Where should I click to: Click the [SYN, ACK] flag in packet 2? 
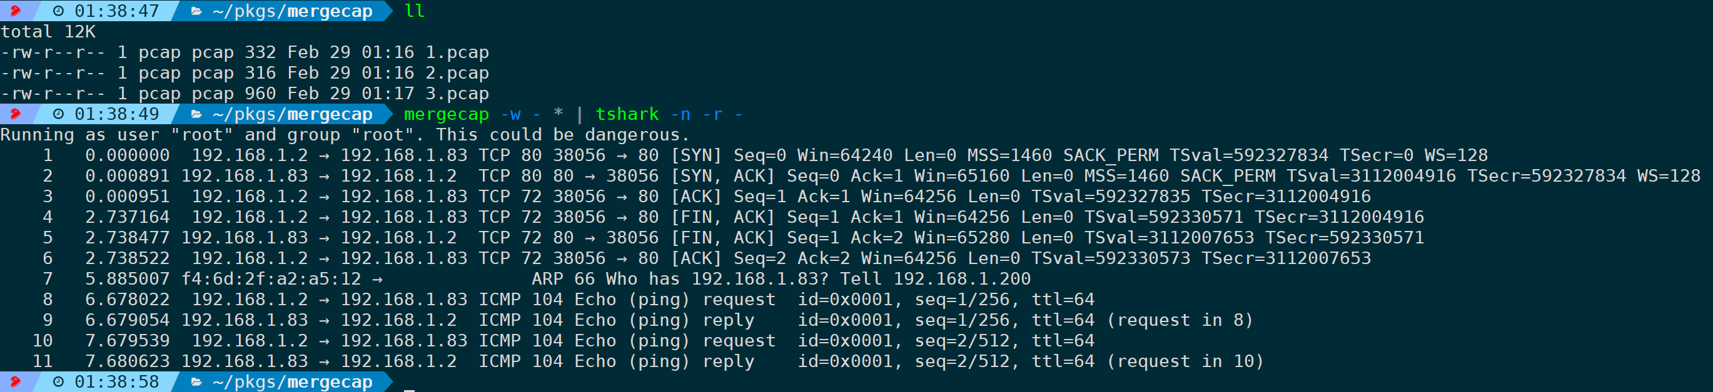pos(723,176)
